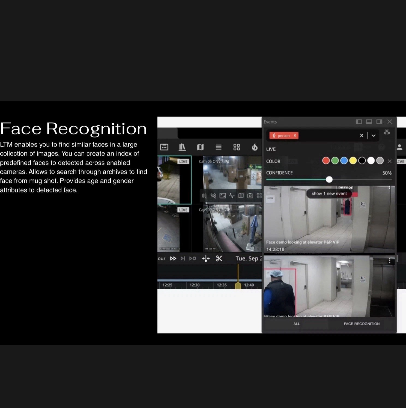Select the black color filter swatch
406x408 pixels.
(362, 161)
